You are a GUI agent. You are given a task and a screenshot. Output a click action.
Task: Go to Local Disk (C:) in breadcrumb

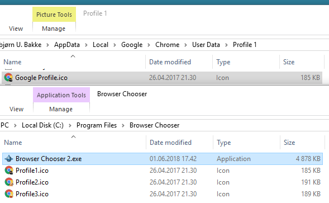click(x=42, y=125)
